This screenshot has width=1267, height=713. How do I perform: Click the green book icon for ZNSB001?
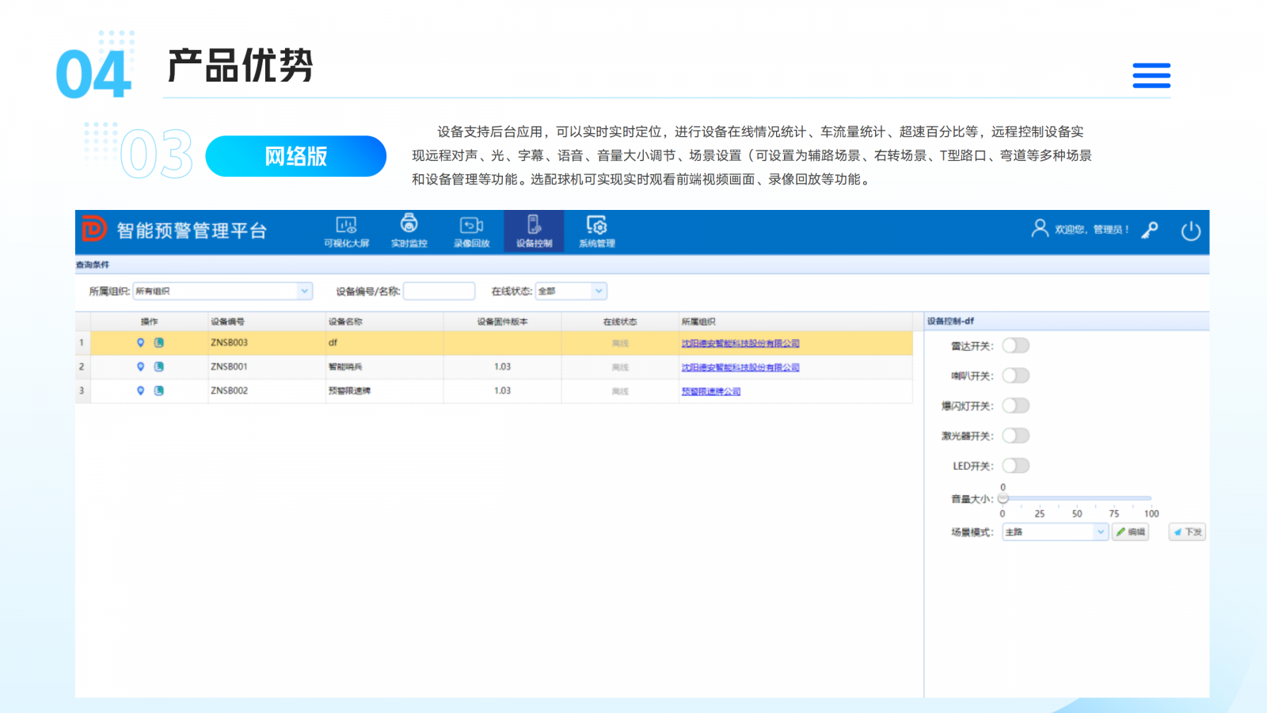pyautogui.click(x=158, y=367)
